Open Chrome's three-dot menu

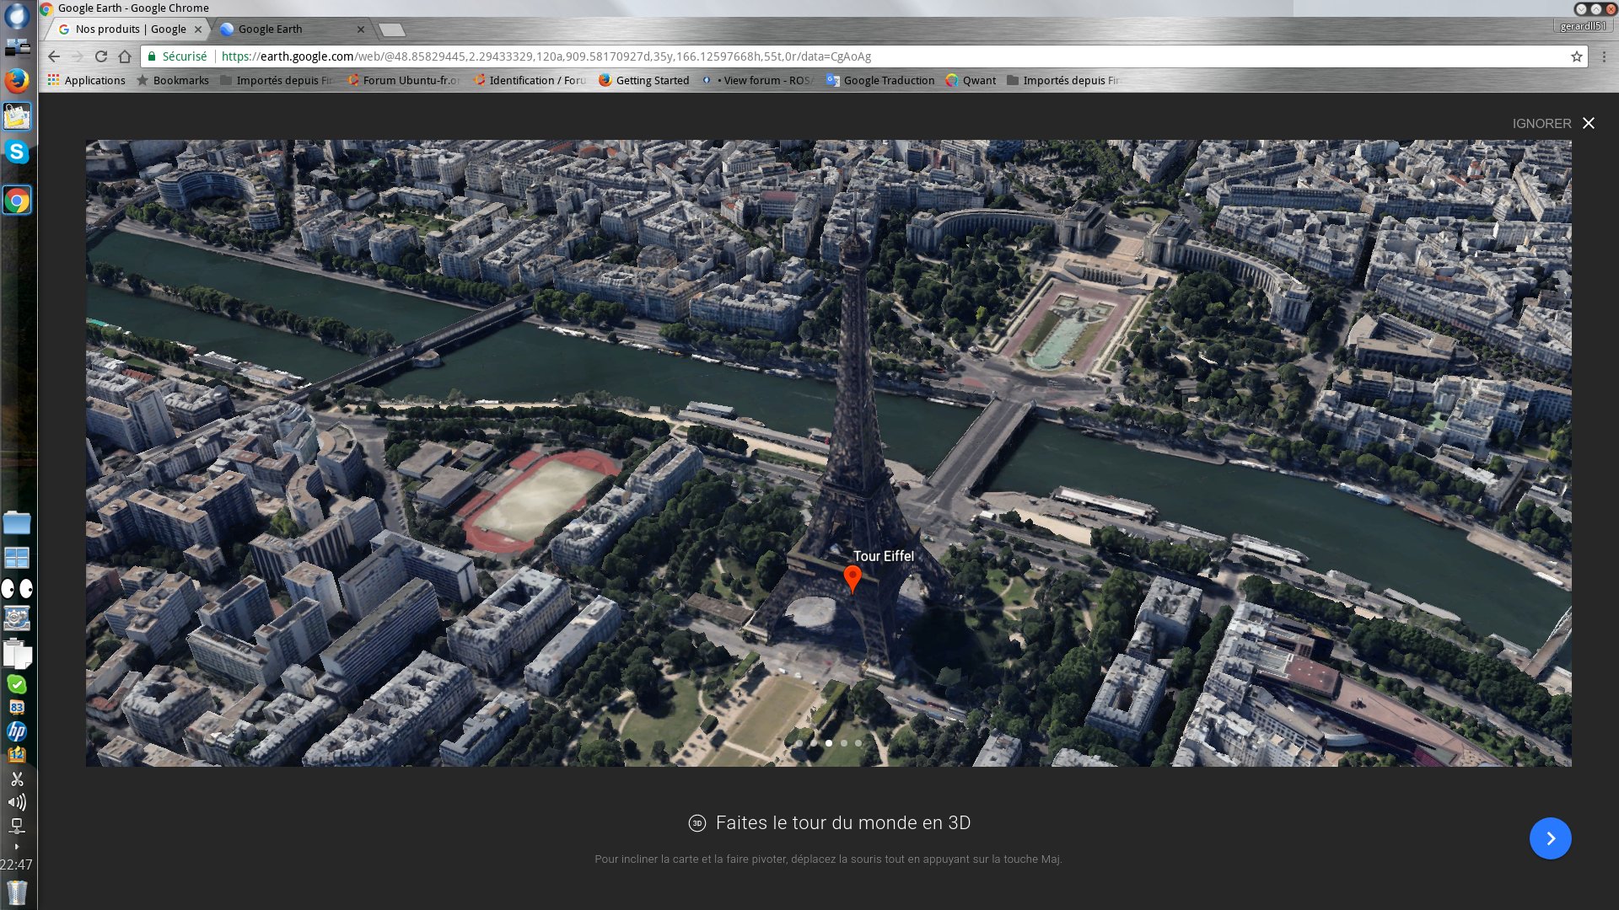pyautogui.click(x=1604, y=56)
